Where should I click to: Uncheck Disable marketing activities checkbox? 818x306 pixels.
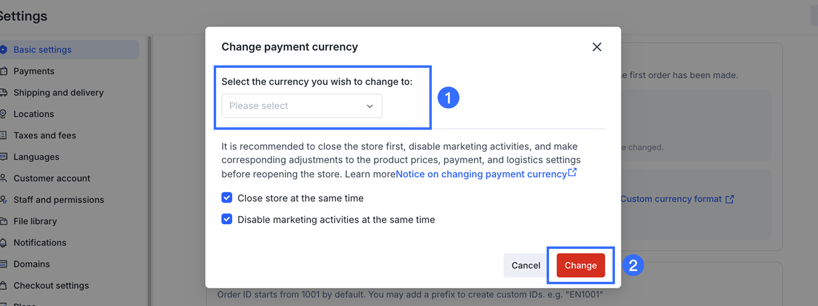click(x=227, y=219)
